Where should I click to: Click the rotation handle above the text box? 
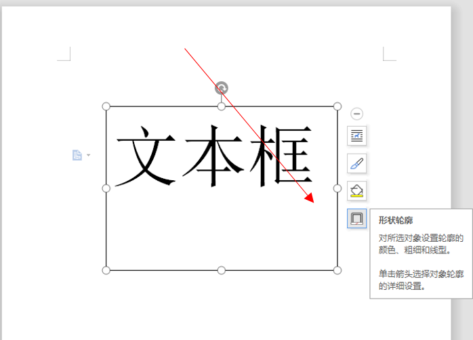tap(222, 88)
